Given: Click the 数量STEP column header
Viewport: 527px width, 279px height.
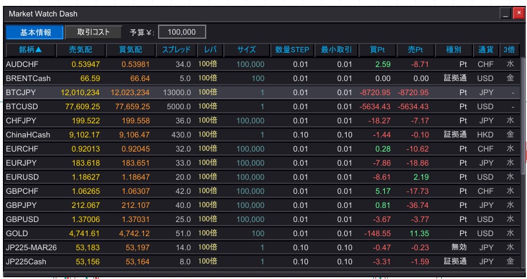Looking at the screenshot, I should [x=292, y=50].
